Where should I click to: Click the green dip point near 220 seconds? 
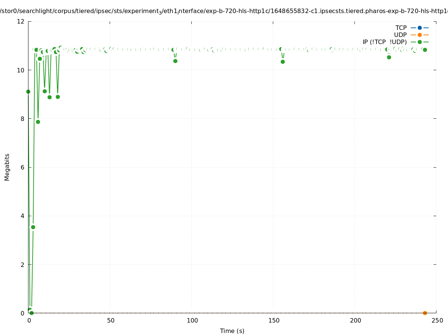(389, 57)
